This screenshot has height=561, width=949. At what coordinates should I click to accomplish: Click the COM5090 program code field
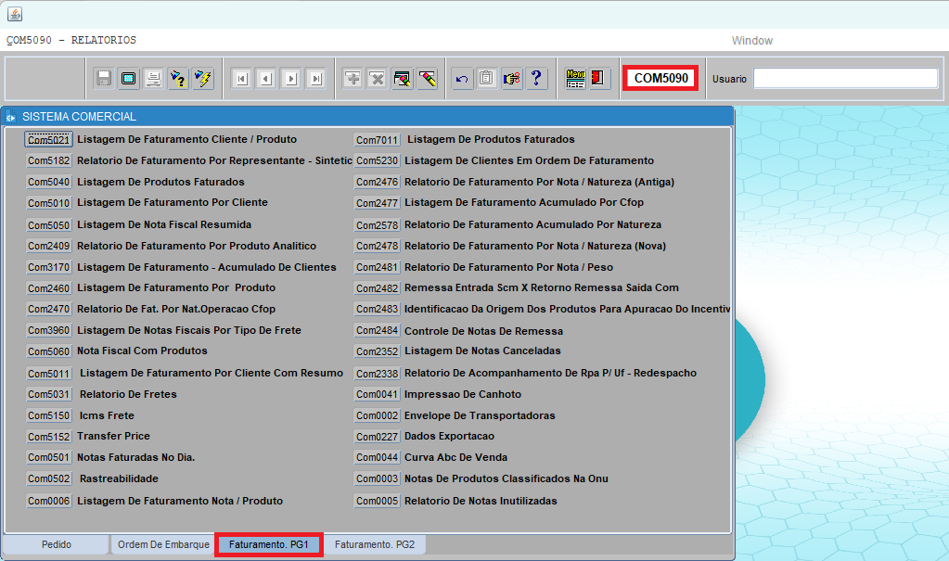660,79
